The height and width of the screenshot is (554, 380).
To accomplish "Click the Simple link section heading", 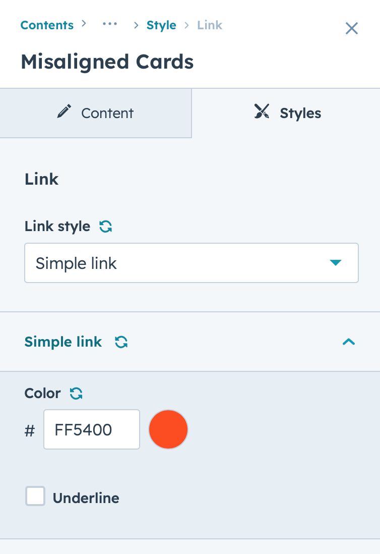I will coord(63,342).
